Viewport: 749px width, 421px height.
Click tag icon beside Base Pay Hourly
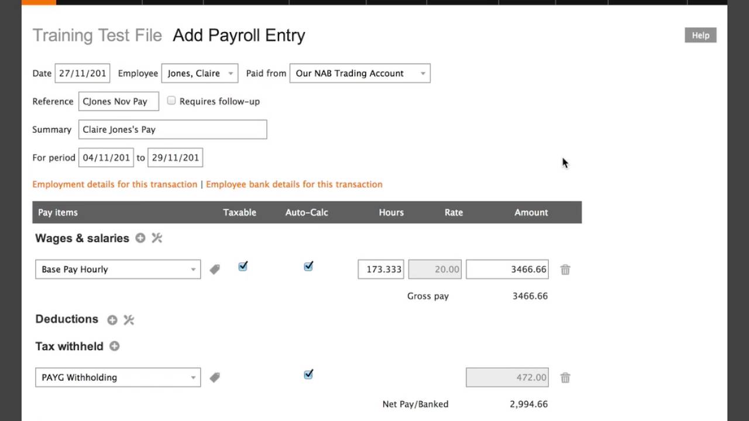215,270
